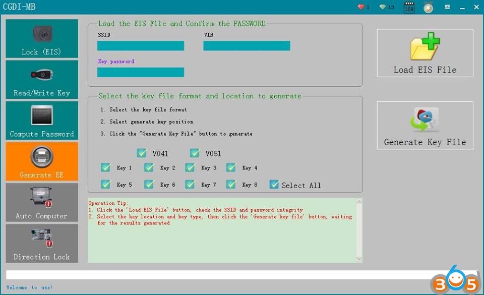The image size is (484, 295).
Task: Toggle the Select All checkbox
Action: click(x=274, y=185)
